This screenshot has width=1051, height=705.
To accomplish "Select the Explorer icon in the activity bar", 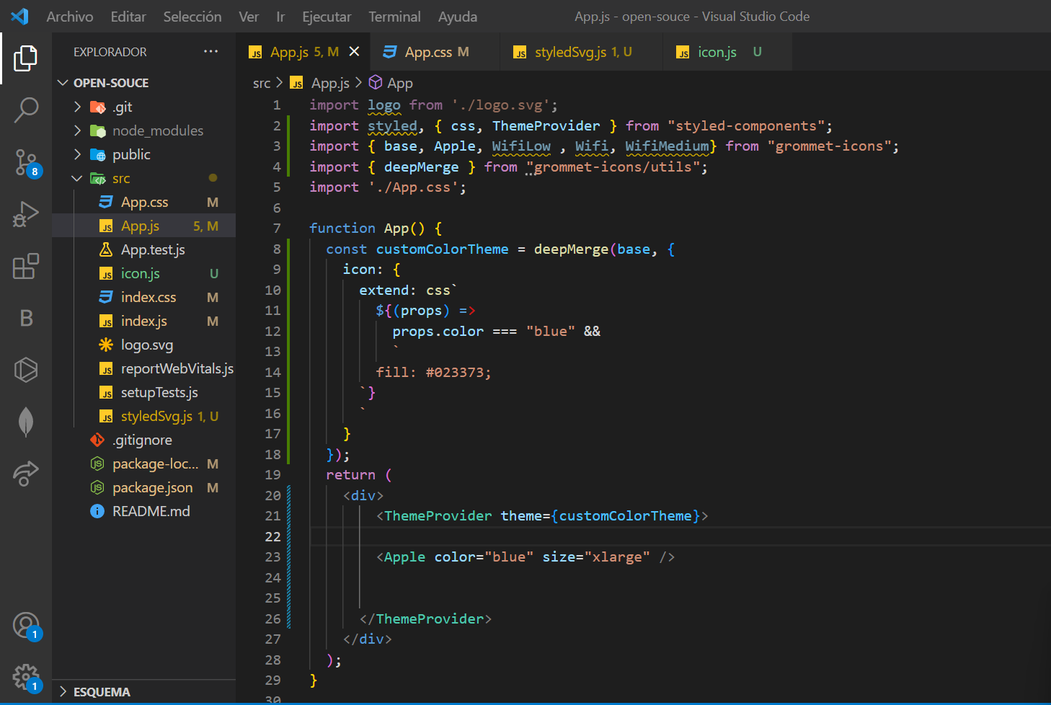I will [27, 58].
